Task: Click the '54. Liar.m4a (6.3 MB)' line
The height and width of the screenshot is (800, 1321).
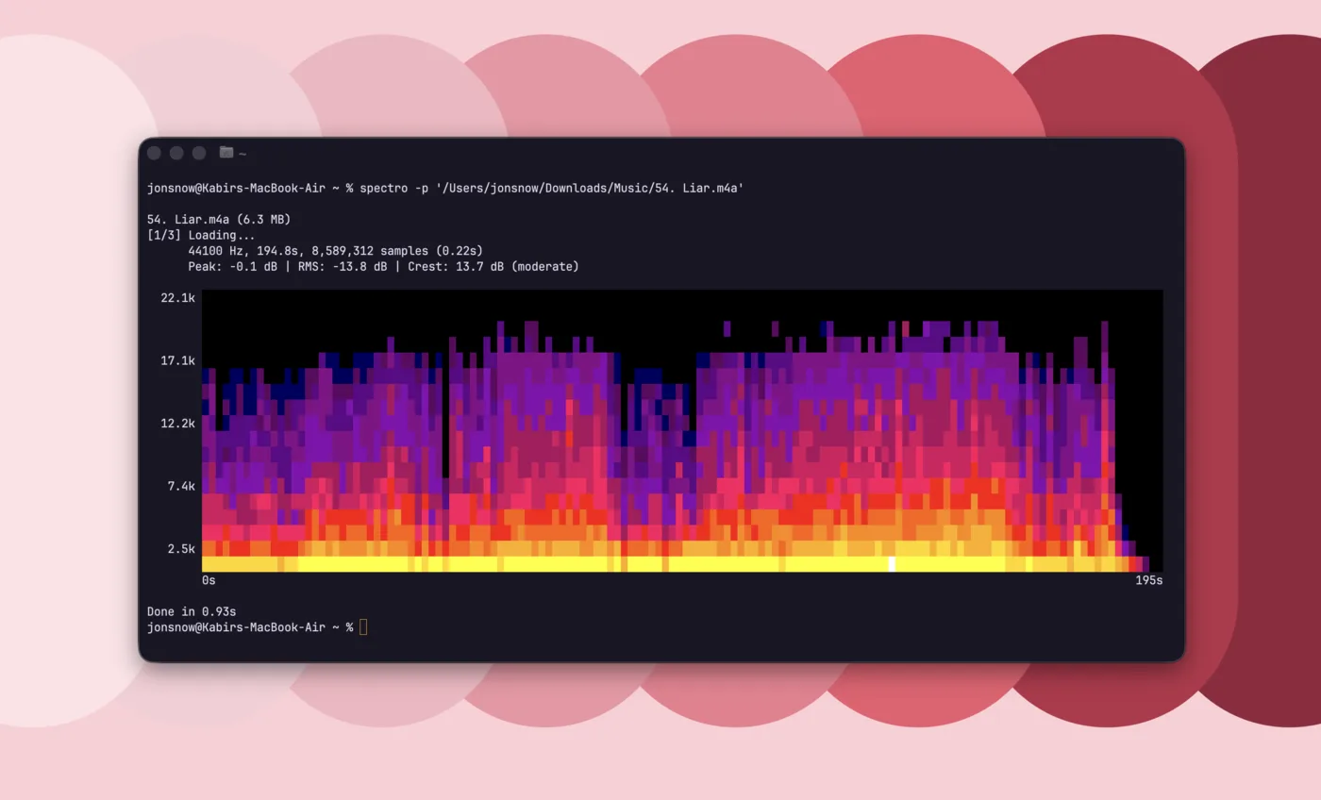Action: [x=219, y=220]
